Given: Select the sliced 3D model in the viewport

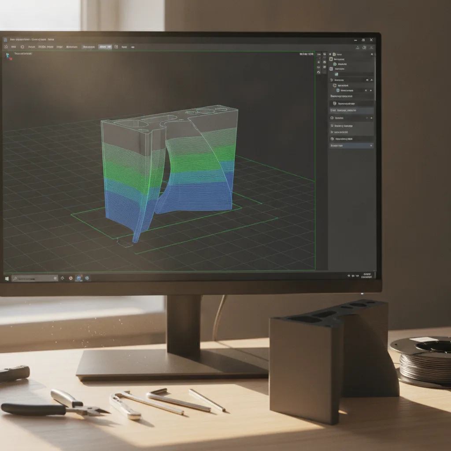Looking at the screenshot, I should [x=170, y=173].
